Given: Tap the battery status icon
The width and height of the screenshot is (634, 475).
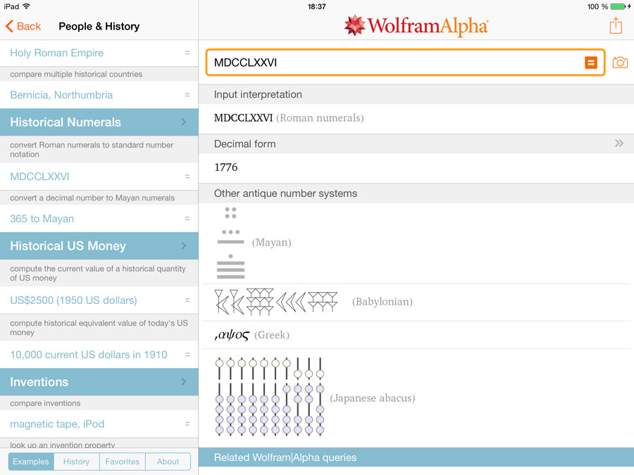Looking at the screenshot, I should click(x=618, y=6).
